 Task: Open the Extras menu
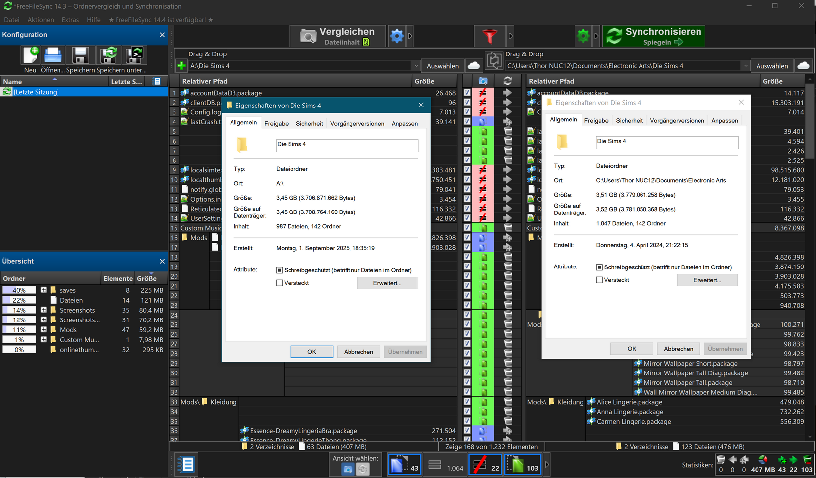(x=70, y=20)
